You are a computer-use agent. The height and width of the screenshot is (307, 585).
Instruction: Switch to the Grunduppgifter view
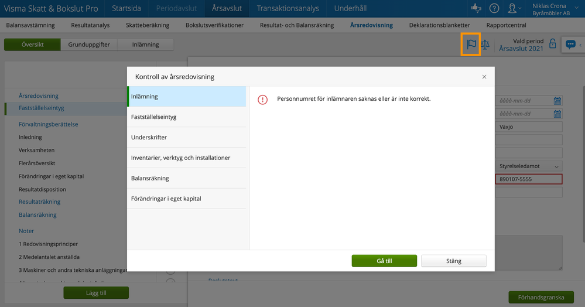[x=89, y=45]
